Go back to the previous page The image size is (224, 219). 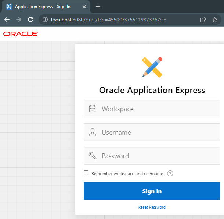[7, 20]
